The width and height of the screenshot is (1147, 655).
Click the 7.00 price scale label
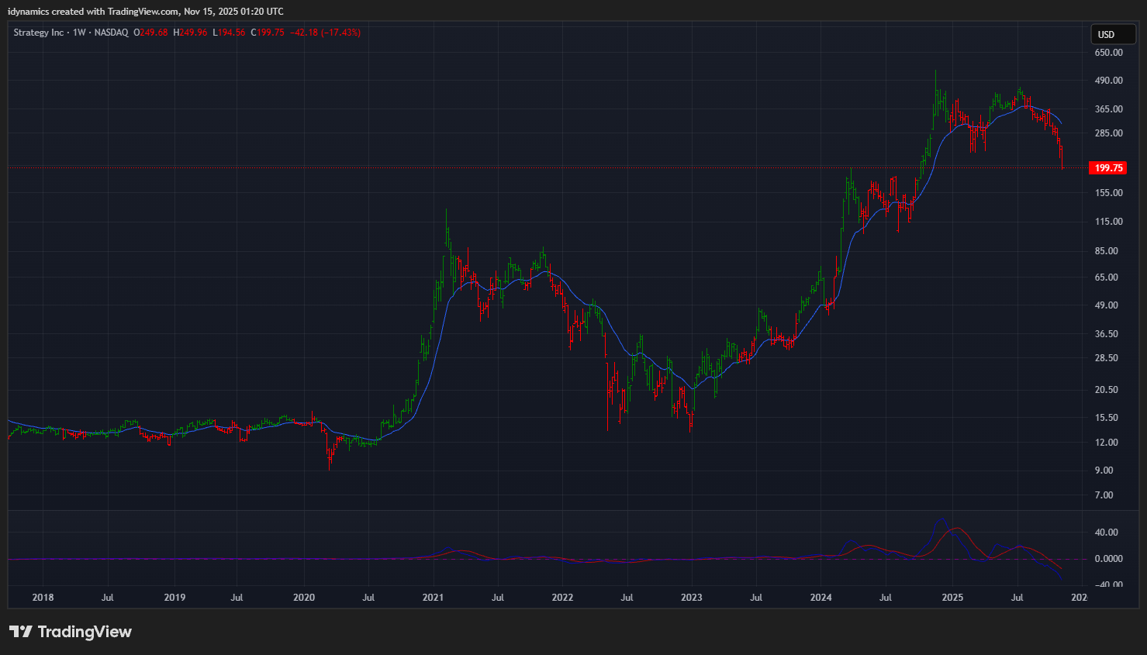pos(1104,495)
